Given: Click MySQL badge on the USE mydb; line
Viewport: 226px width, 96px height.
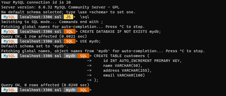Looking at the screenshot, I should pos(9,41).
